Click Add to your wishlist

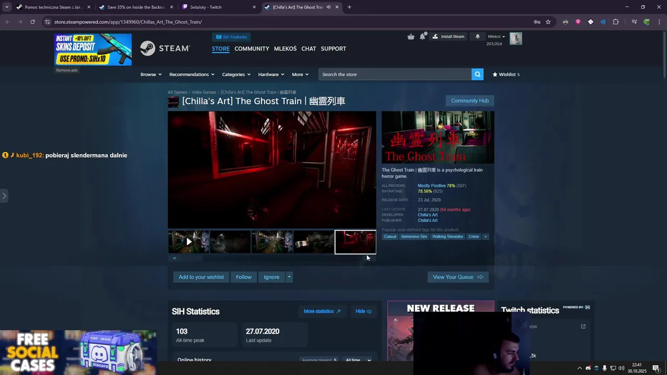(x=201, y=277)
